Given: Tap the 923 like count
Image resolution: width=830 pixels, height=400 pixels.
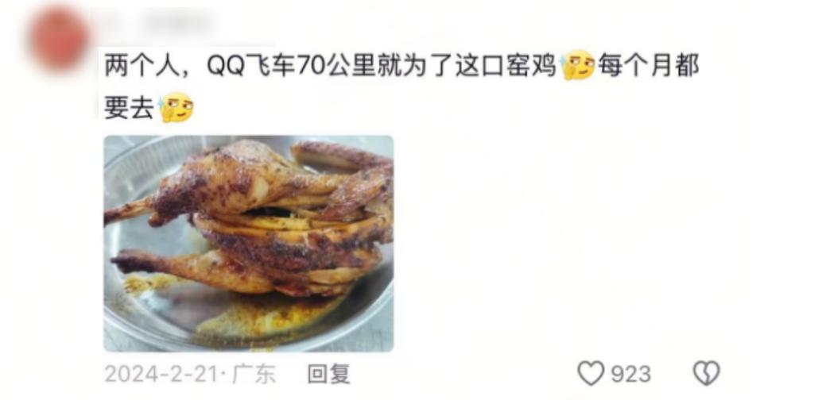Looking at the screenshot, I should tap(631, 374).
